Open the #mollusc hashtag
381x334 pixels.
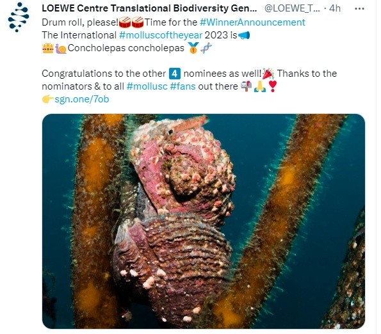[x=147, y=86]
